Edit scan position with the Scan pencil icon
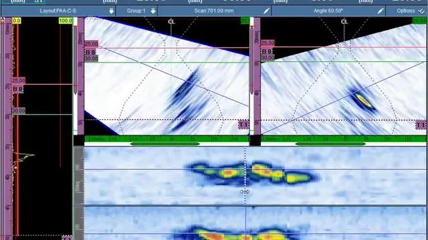Screen dimensions: 428x240 point(266,11)
